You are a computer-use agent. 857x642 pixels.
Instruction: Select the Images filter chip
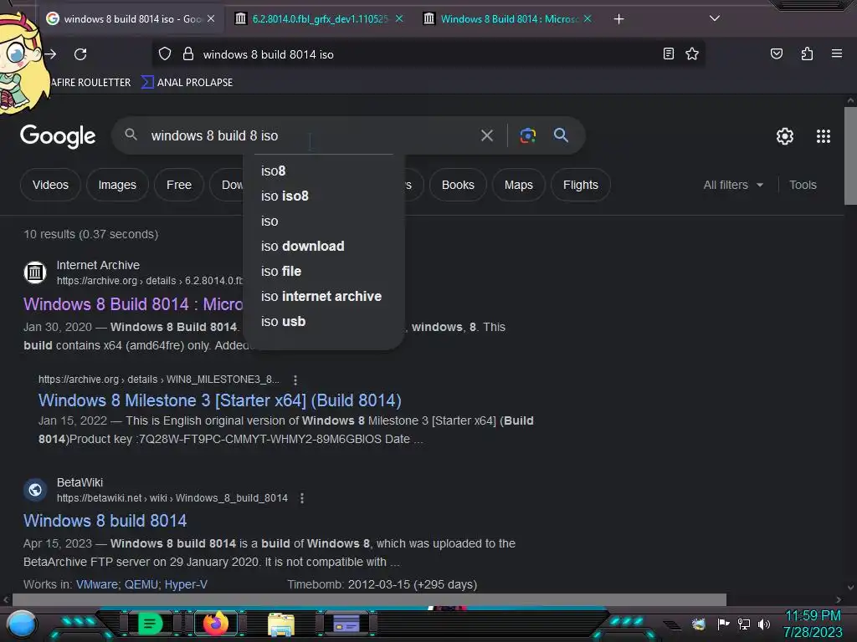[x=117, y=185]
